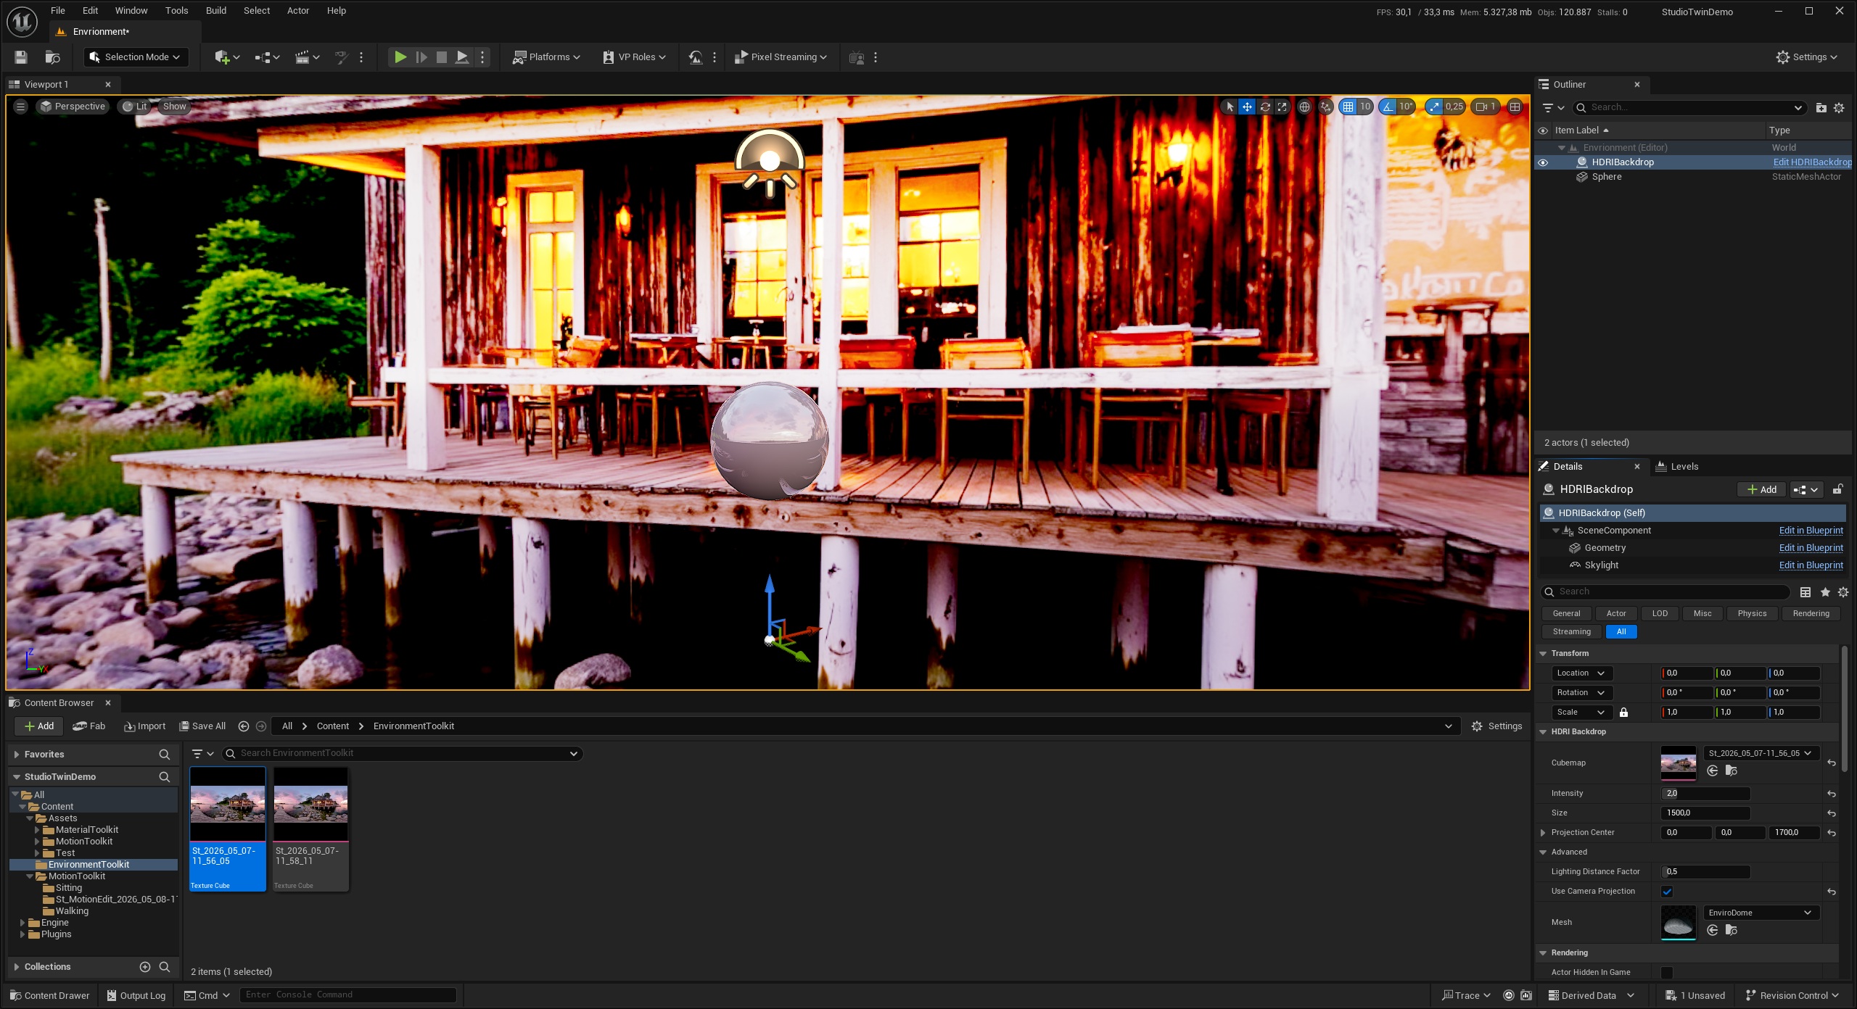Click Edit HDRIBackdrop link in Outliner
This screenshot has height=1009, width=1857.
(x=1812, y=162)
